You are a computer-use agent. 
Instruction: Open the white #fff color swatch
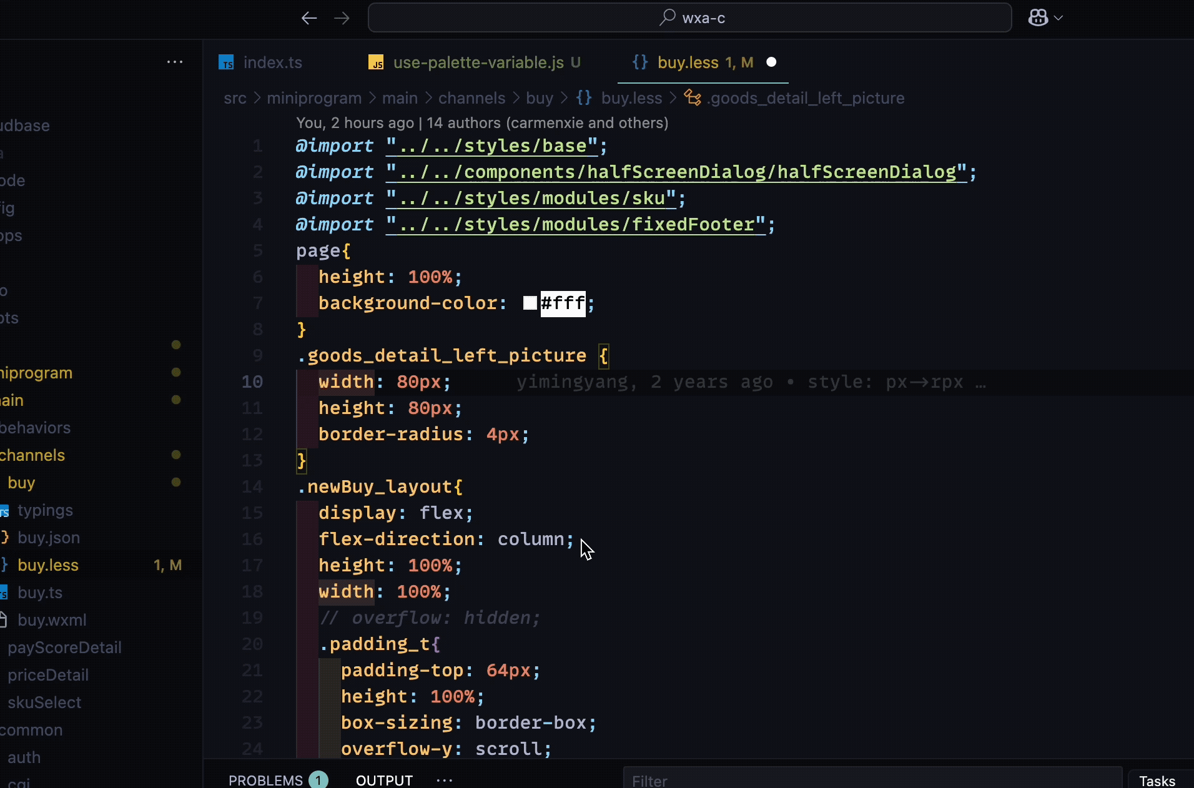coord(530,303)
